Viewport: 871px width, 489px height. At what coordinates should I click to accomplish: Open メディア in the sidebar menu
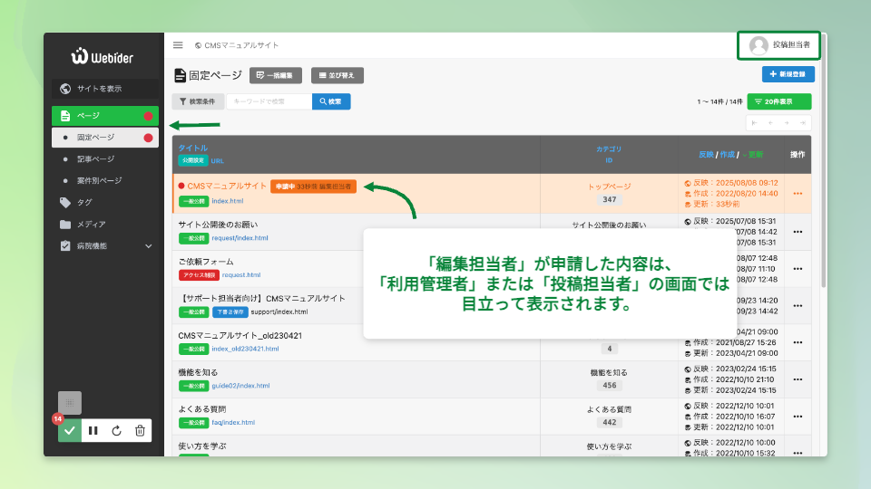point(91,224)
